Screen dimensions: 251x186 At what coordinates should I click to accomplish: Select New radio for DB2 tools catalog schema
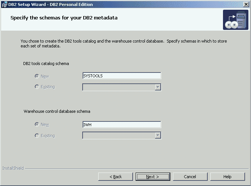(37, 76)
